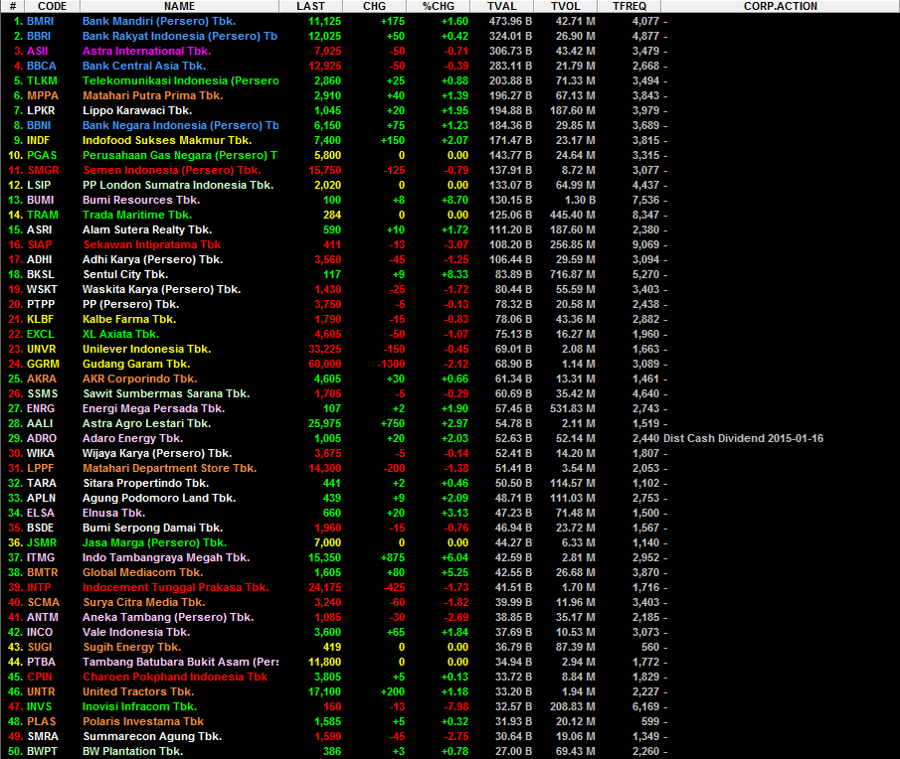Sort by the LAST column header

(x=310, y=6)
